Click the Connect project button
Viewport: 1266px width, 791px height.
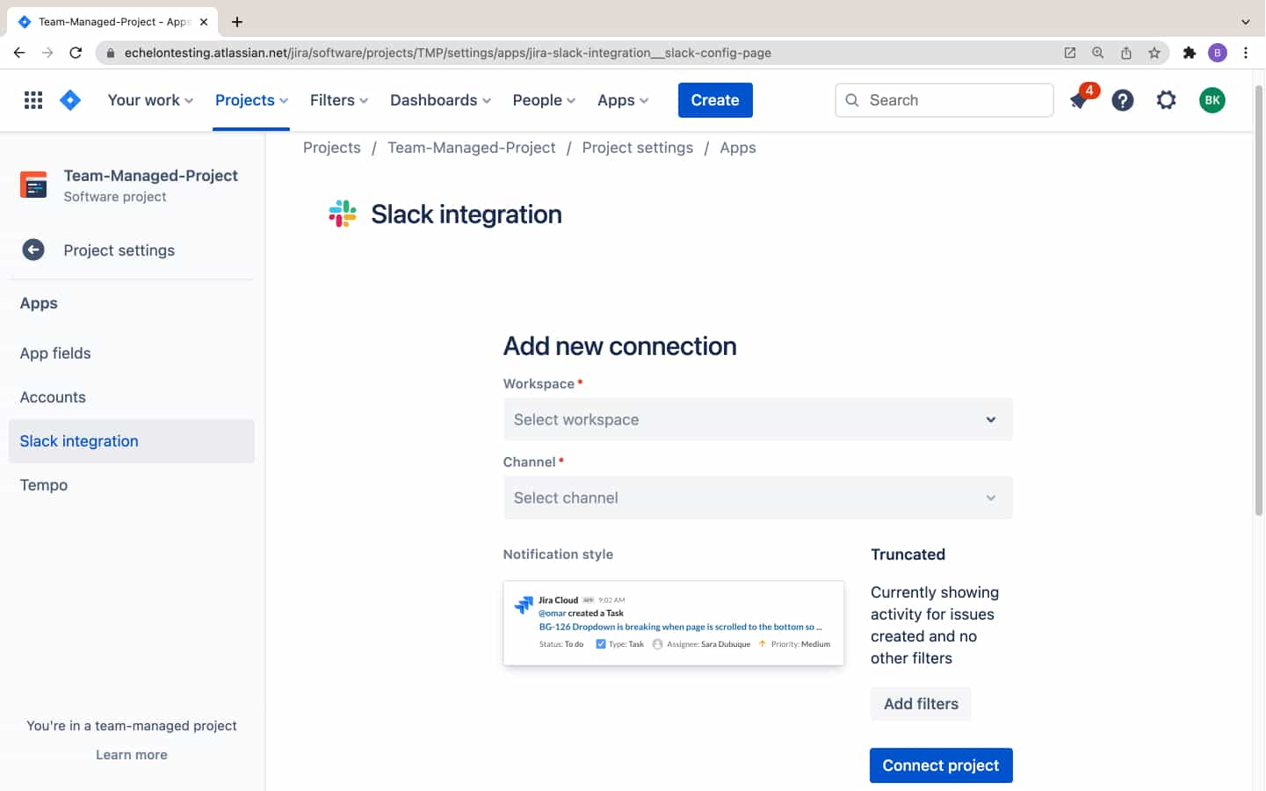941,765
